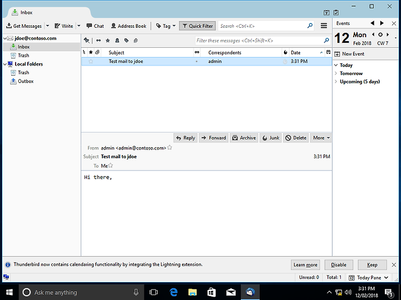
Task: Forward the selected message
Action: 214,138
